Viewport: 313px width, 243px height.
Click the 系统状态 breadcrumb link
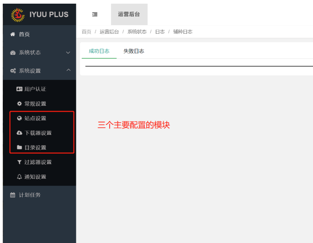137,31
